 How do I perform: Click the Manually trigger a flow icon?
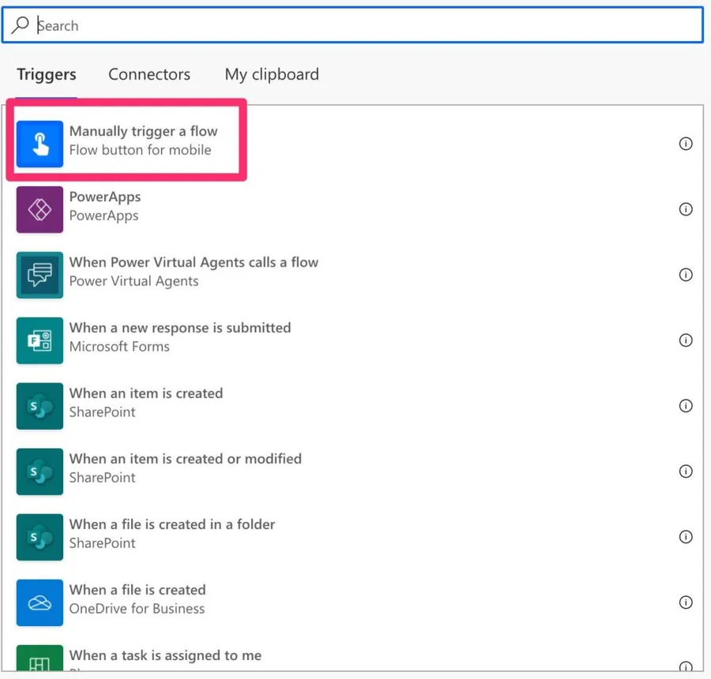click(x=39, y=144)
